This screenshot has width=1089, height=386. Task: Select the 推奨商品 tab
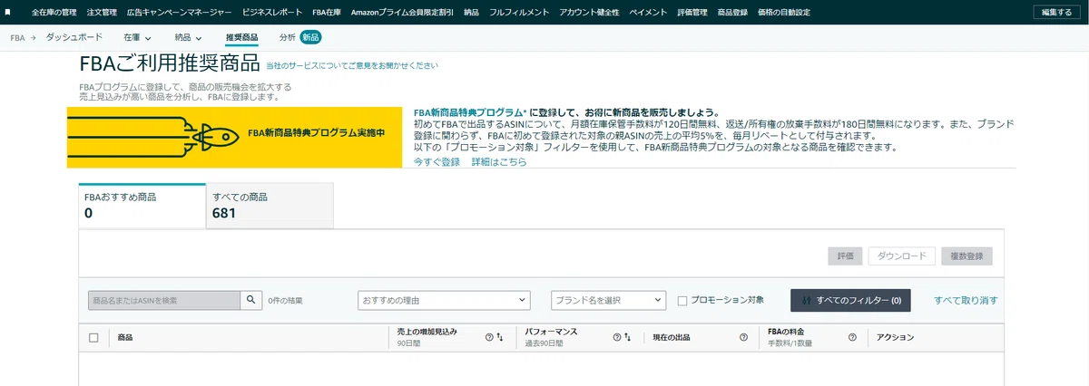241,37
